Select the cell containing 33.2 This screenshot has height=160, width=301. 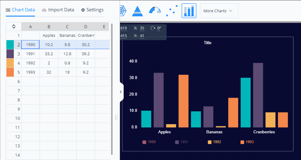(x=49, y=54)
